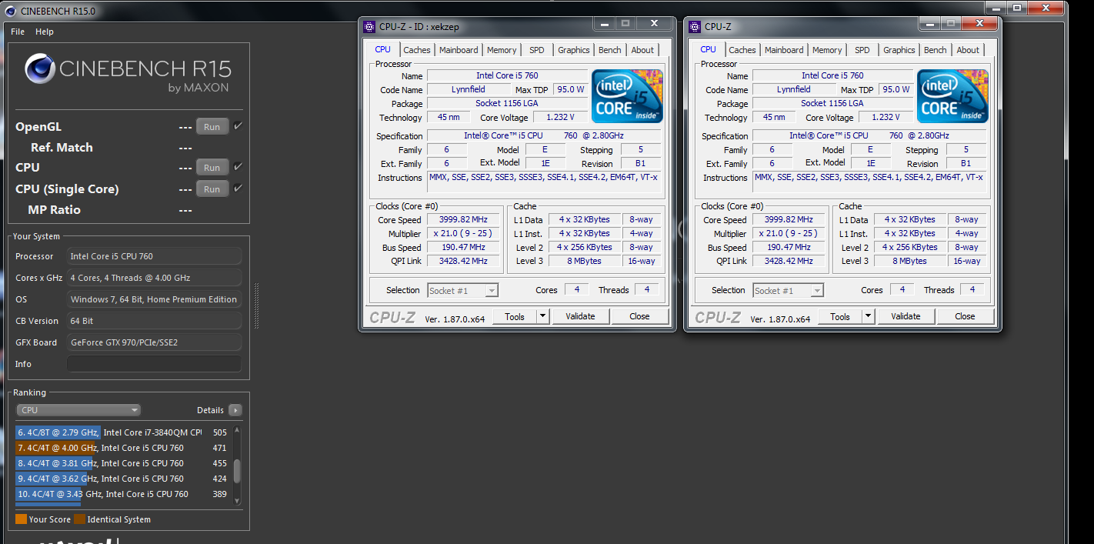Run the OpenGL benchmark

tap(212, 127)
